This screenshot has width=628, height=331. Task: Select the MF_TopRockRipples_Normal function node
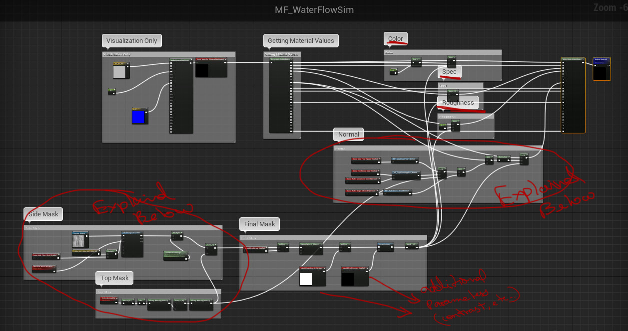406,172
